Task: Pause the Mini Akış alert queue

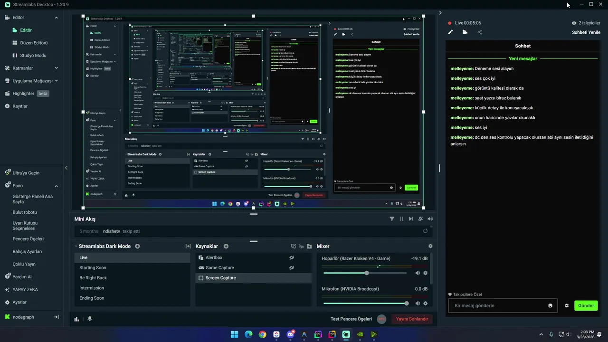Action: coord(401,219)
